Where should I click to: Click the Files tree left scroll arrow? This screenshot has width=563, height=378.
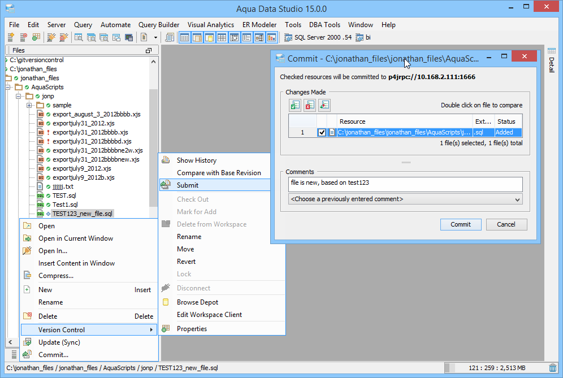[x=10, y=342]
